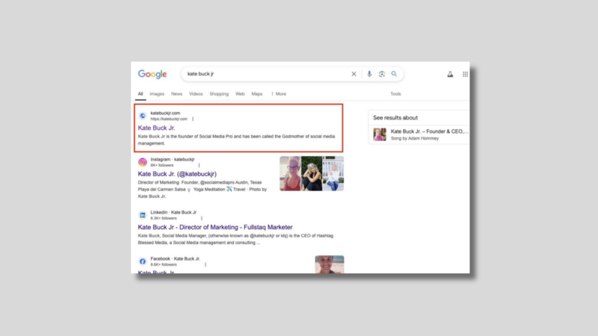Screen dimensions: 598x336
Task: Open 'Kate Buck Jr. – Founder & CEO' result
Action: pos(430,131)
